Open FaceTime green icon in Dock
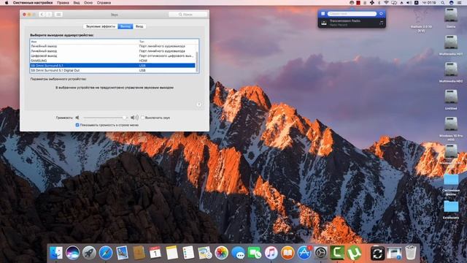This screenshot has width=467, height=263. [255, 253]
